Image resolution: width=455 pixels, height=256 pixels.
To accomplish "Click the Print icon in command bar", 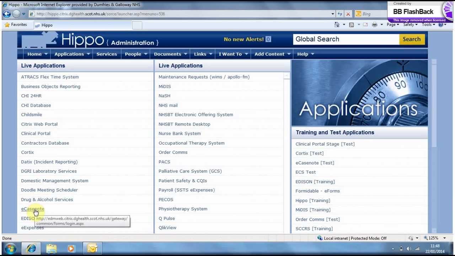I will (x=374, y=25).
